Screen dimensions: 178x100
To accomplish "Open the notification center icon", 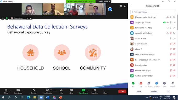I will [174, 97].
